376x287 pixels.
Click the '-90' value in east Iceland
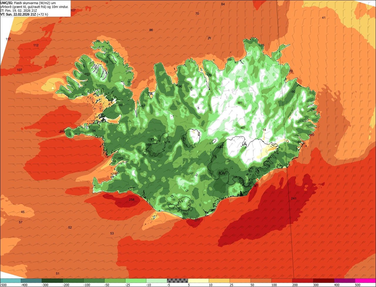coord(293,92)
